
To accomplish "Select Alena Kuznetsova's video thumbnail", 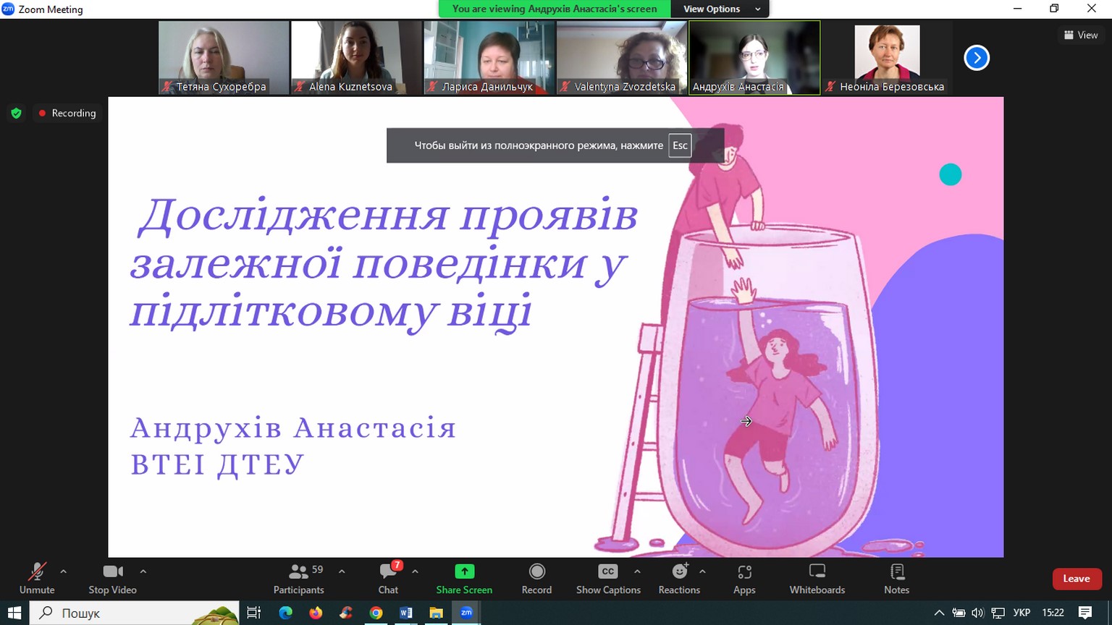I will click(356, 57).
